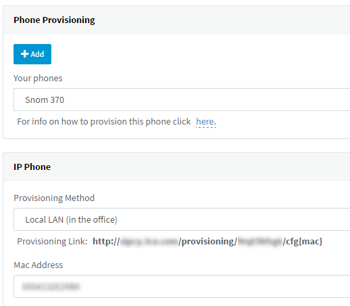Open the Your phones dropdown showing Snom 370

coord(182,100)
